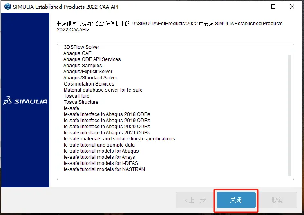
Task: Select fe-safe tutorial models for NASTRAN
Action: (104, 169)
